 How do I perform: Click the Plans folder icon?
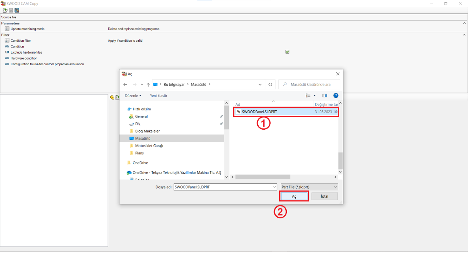point(131,153)
